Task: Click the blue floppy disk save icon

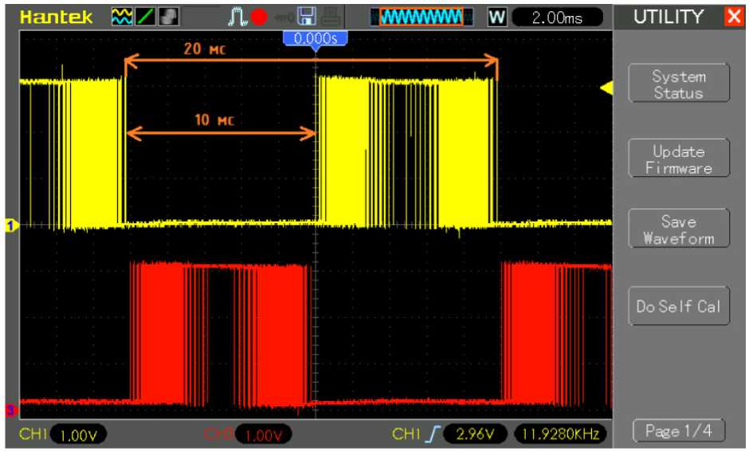Action: (307, 17)
